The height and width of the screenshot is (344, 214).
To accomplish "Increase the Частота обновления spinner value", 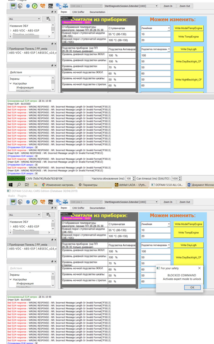I will tap(134, 177).
